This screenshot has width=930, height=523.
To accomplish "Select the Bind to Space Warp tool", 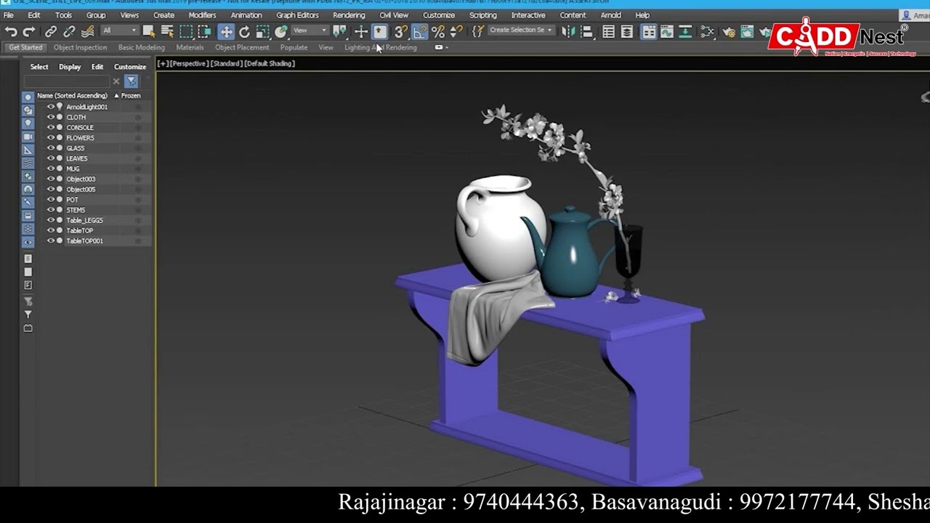I will click(87, 31).
